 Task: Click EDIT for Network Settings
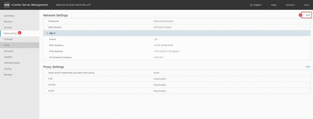pos(308,15)
